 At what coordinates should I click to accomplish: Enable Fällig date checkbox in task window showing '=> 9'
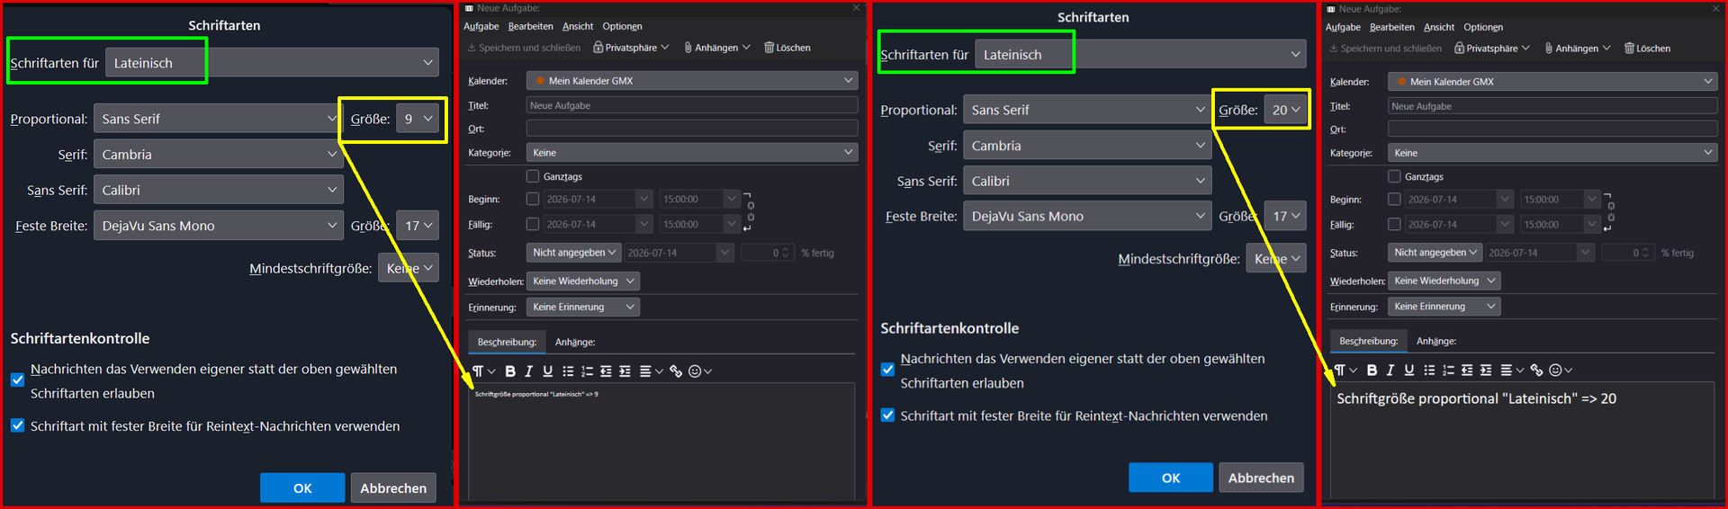[x=533, y=224]
